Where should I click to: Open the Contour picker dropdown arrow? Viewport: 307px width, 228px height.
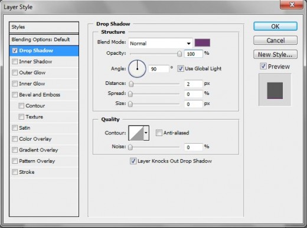point(146,133)
